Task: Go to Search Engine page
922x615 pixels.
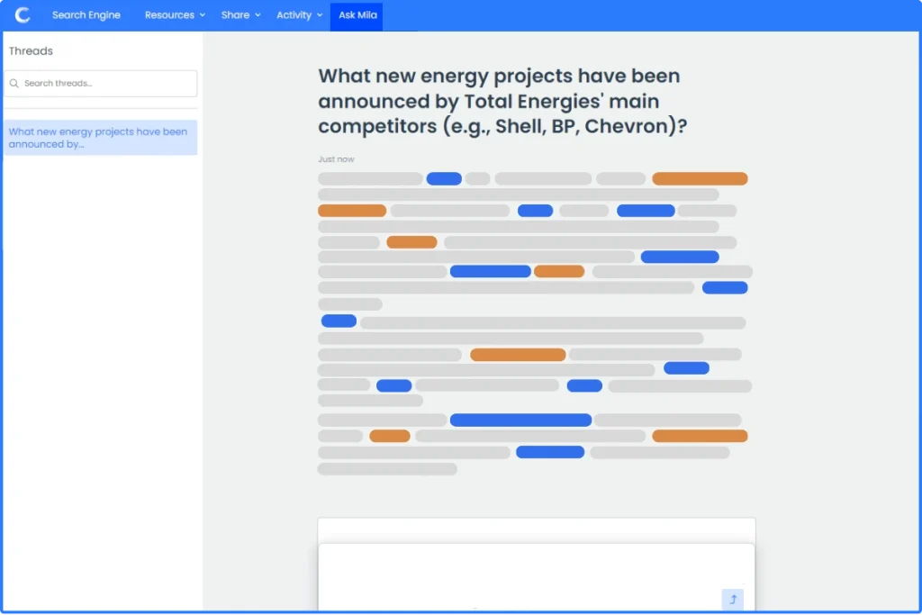Action: tap(86, 15)
